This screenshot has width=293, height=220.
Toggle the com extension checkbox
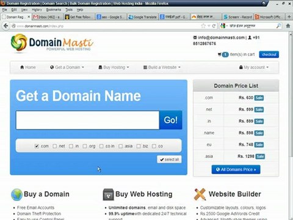[x=37, y=146]
